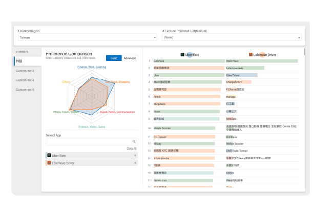Viewport: 333px width, 212px height.
Task: Click the Uber Driver bar in rank 3
Action: 242,75
